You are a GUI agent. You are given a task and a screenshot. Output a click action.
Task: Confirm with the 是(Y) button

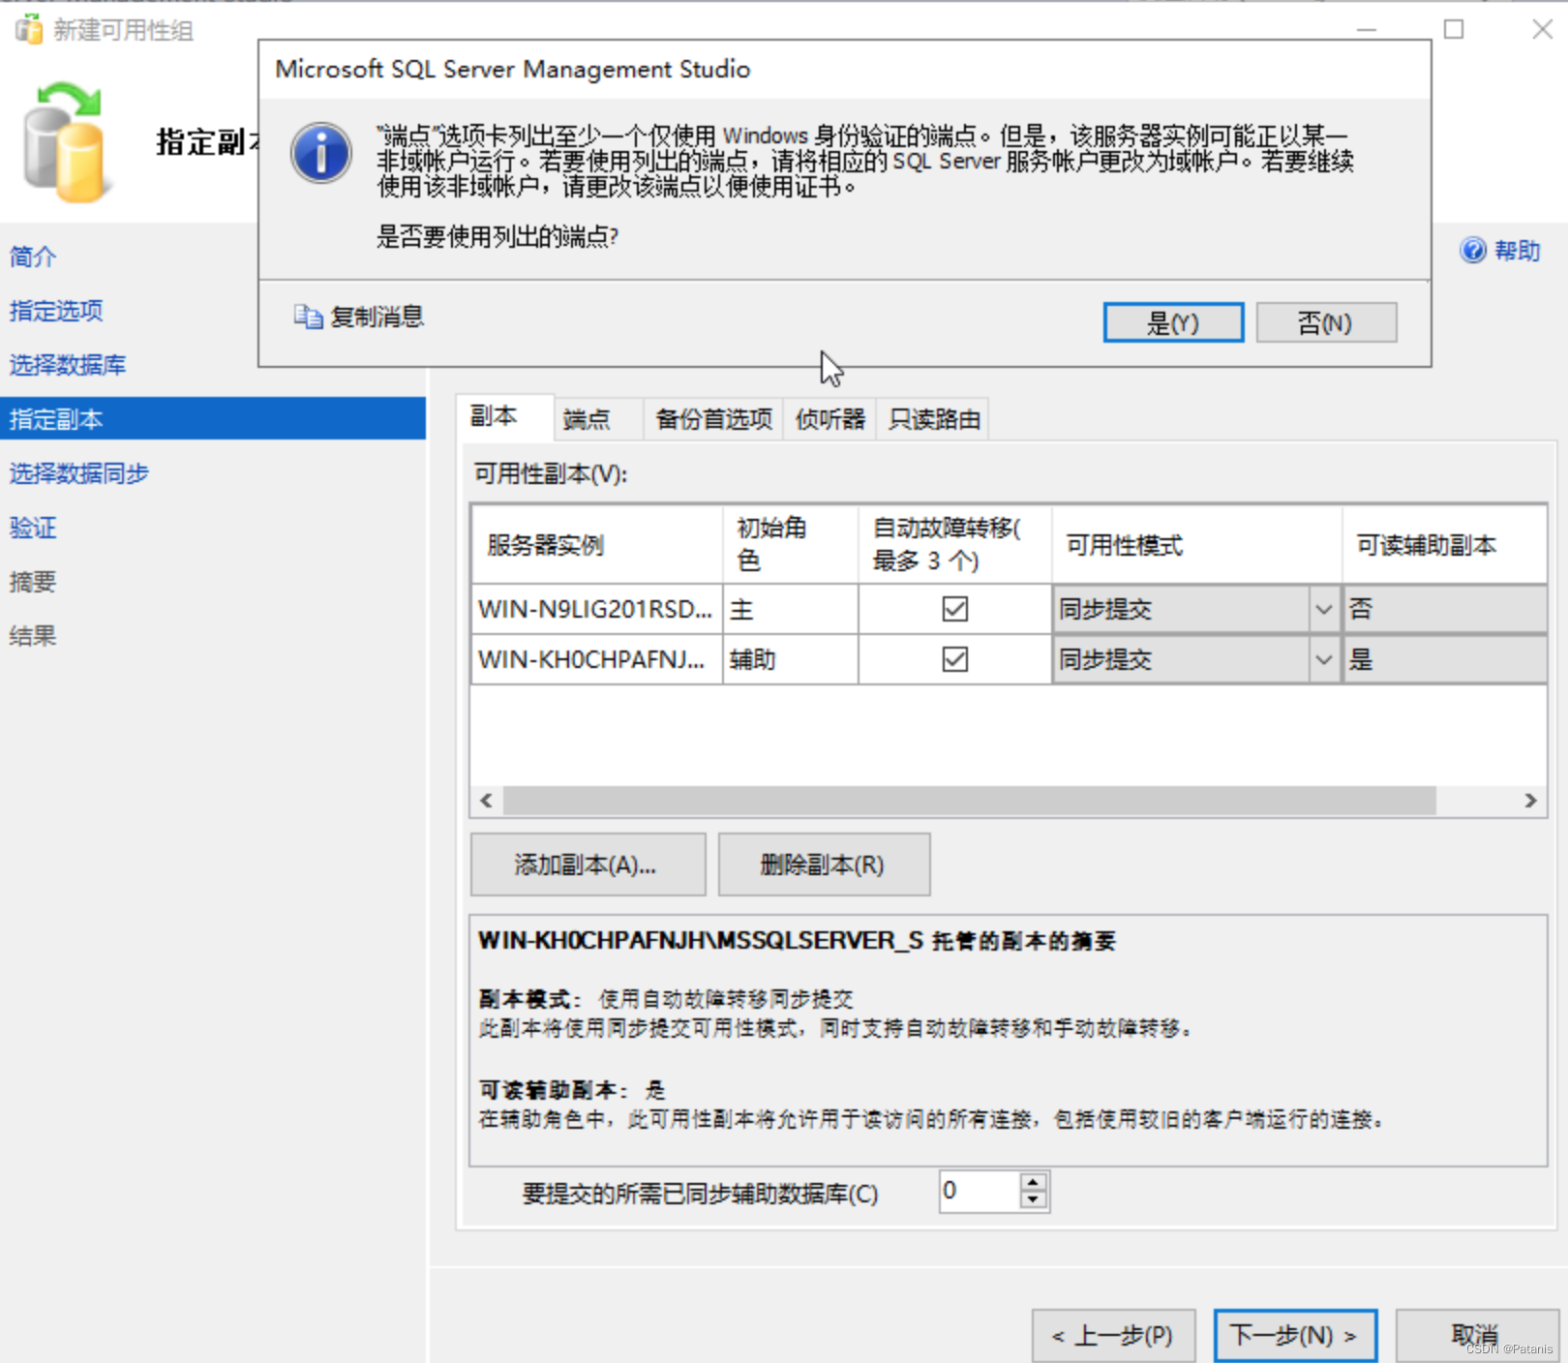pyautogui.click(x=1173, y=322)
